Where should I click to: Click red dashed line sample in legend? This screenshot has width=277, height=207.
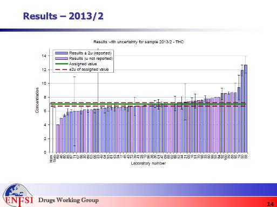[x=62, y=70]
